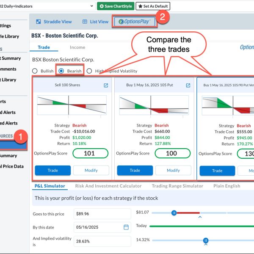254x254 pixels.
Task: Click the $1,020.00 profit value
Action: click(82, 138)
